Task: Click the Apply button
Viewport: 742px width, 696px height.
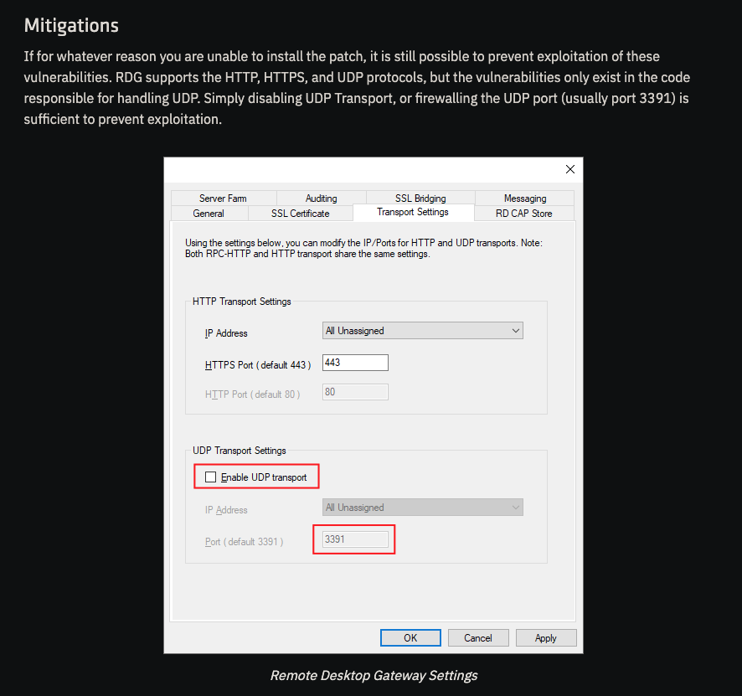Action: click(x=546, y=638)
